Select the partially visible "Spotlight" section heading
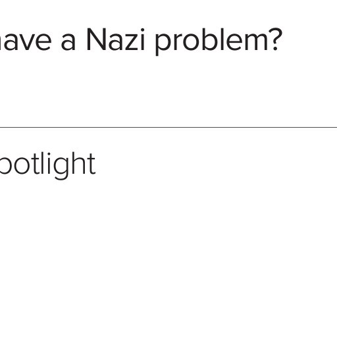 47,165
